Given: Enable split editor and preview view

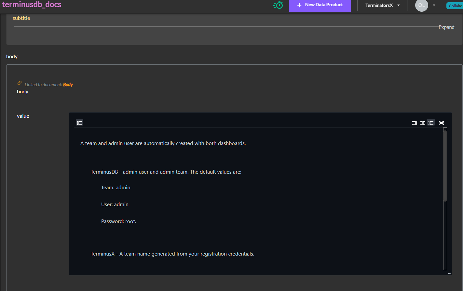Looking at the screenshot, I should (x=423, y=123).
